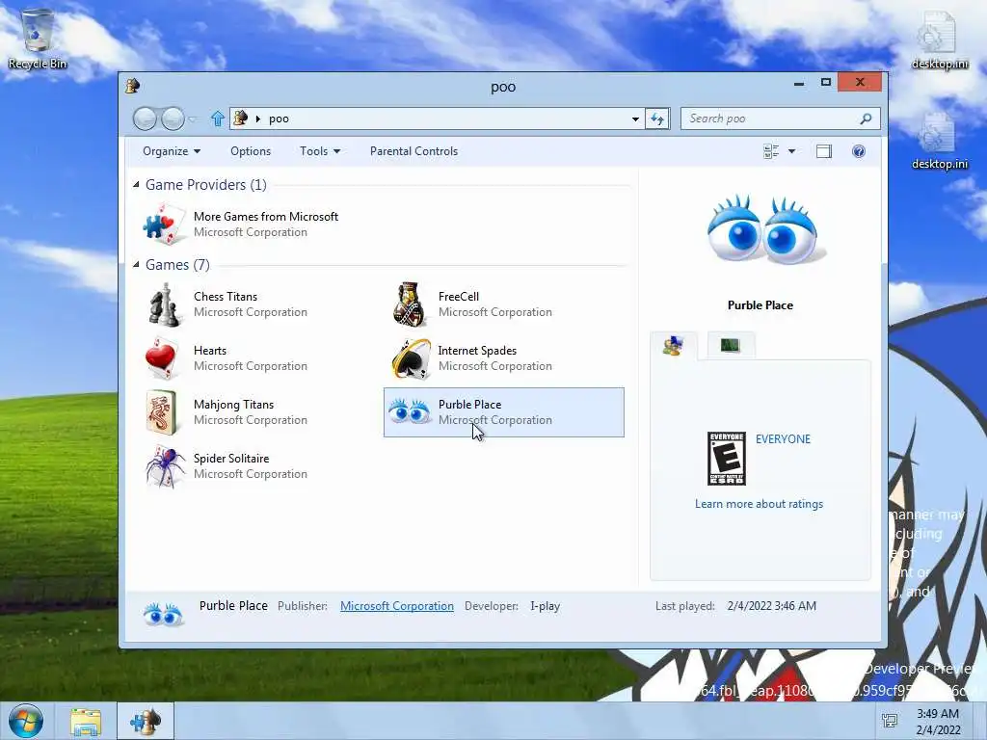Toggle the preview pane icon

824,151
